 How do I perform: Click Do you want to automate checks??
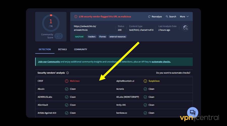173,73
